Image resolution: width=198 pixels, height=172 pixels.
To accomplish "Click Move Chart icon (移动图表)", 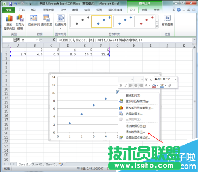I will pos(167,21).
